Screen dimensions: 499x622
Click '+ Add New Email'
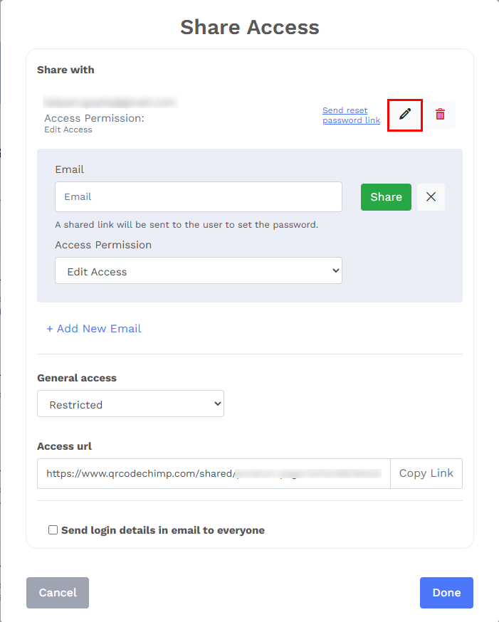(x=94, y=329)
